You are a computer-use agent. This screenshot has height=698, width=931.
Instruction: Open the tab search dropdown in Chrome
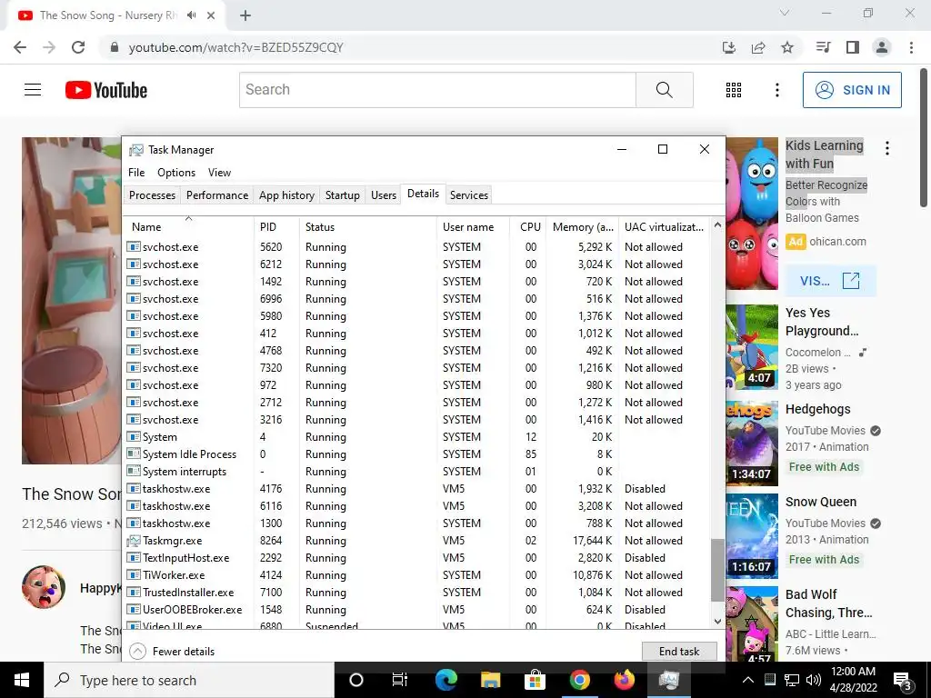pyautogui.click(x=785, y=13)
